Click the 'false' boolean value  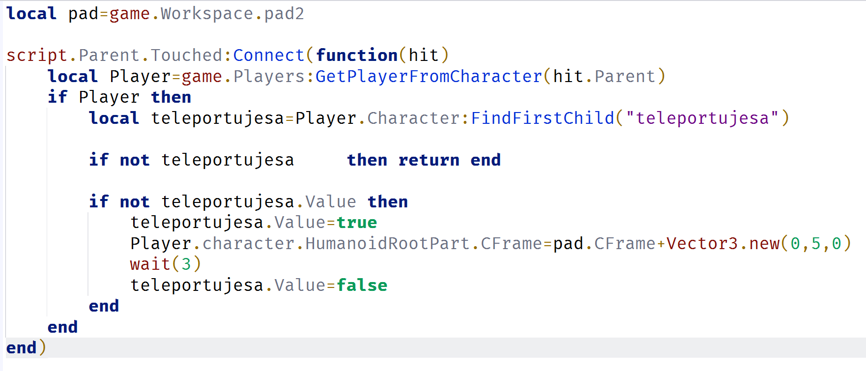(362, 285)
